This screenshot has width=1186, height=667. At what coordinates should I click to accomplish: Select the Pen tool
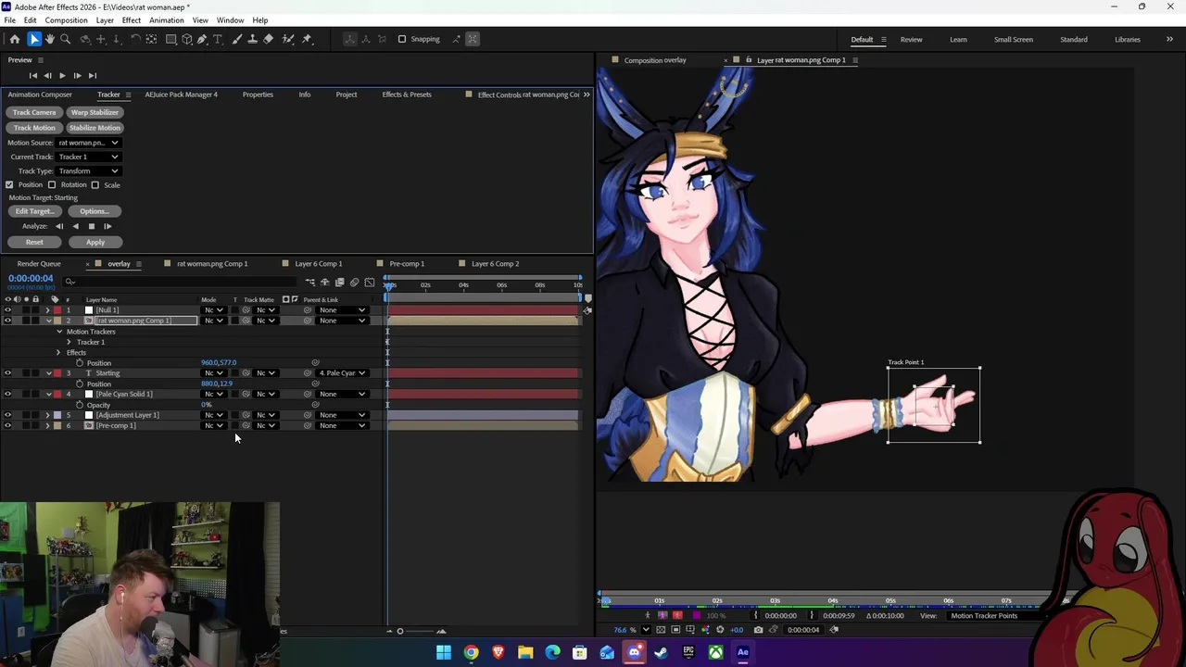202,39
